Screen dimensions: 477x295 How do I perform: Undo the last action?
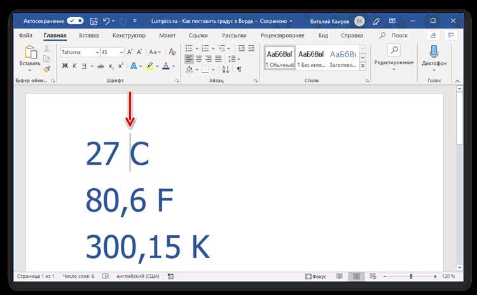tap(106, 21)
